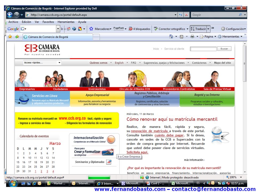This screenshot has height=192, width=256.
Task: Click the Show desktop quick launch icon
Action: click(23, 183)
